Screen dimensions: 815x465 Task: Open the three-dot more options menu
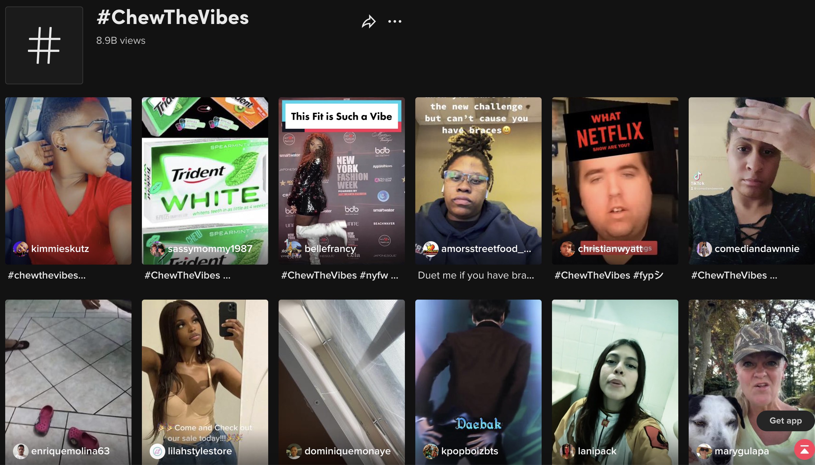click(395, 22)
